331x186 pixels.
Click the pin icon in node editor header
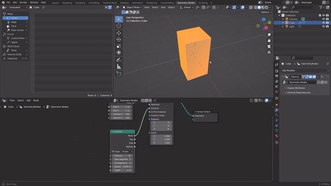click(155, 101)
